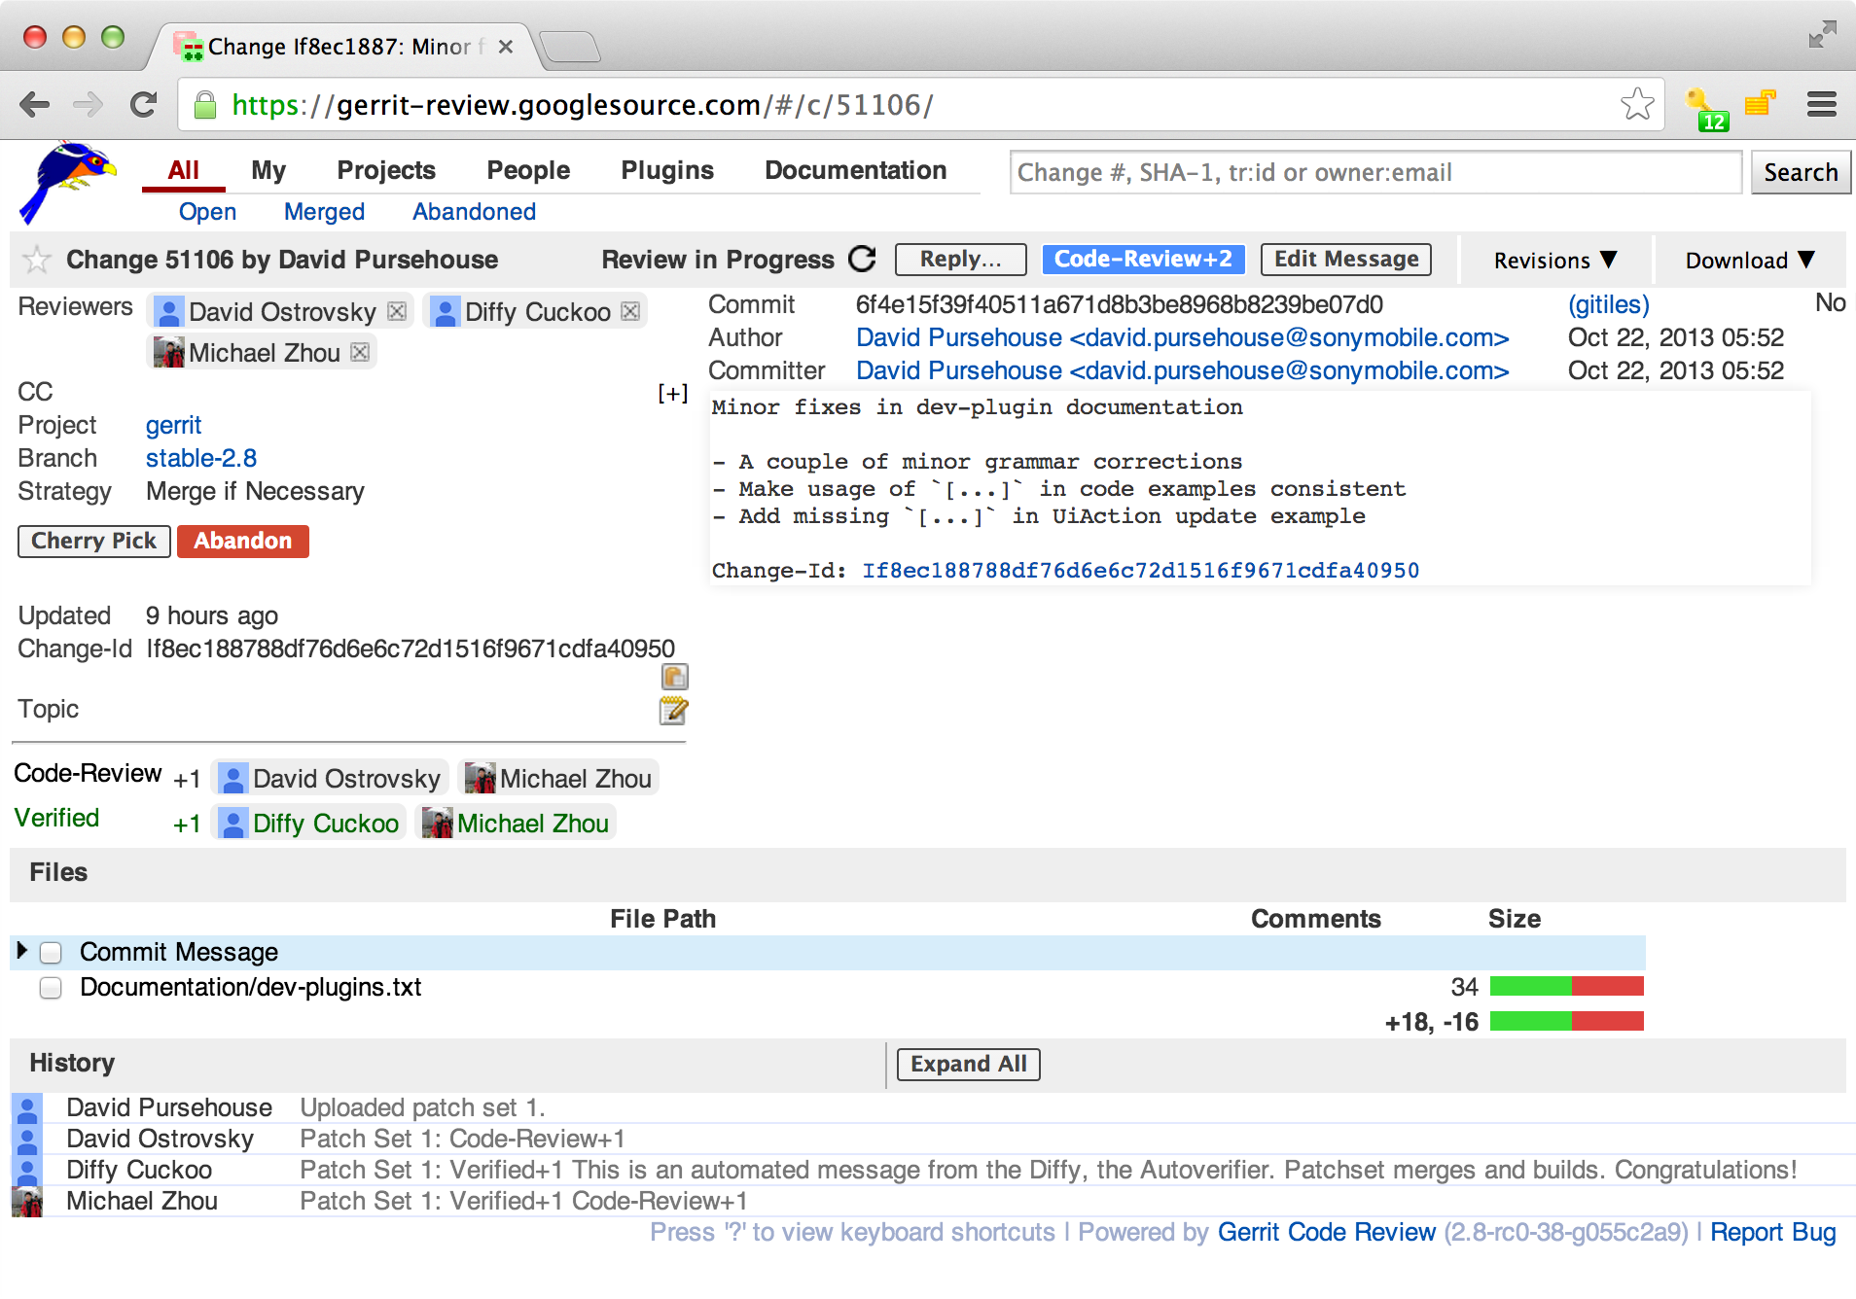Click the reload change icon next to Review in Progress
Viewport: 1856px width, 1299px height.
862,259
